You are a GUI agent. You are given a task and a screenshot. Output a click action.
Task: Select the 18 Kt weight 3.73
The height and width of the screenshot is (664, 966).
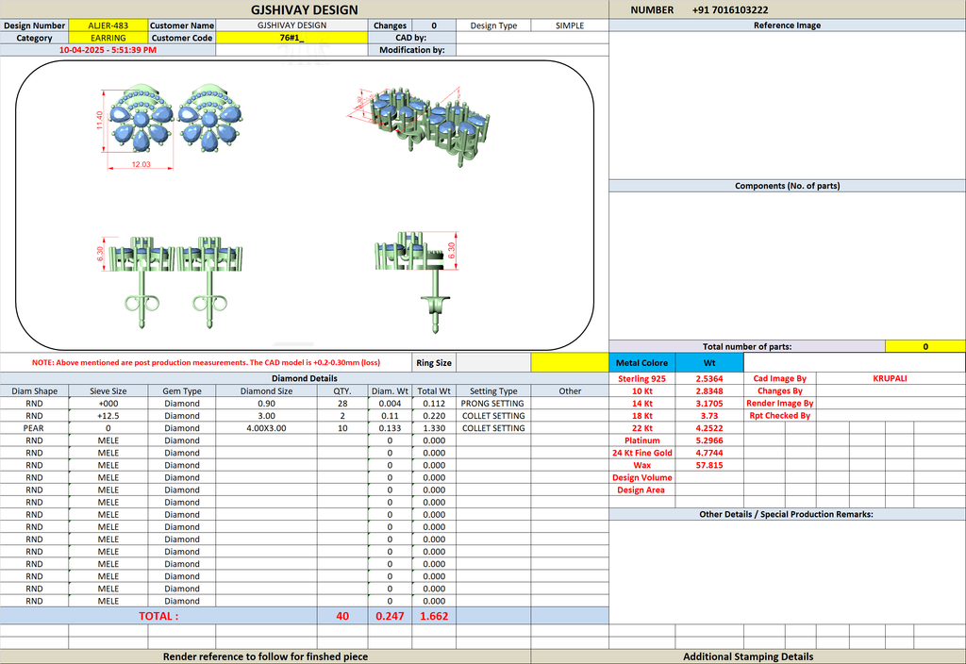click(709, 416)
